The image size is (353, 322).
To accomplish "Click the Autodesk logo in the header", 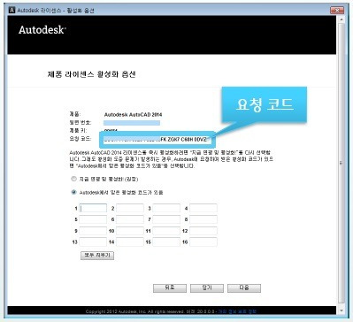I will tap(42, 30).
